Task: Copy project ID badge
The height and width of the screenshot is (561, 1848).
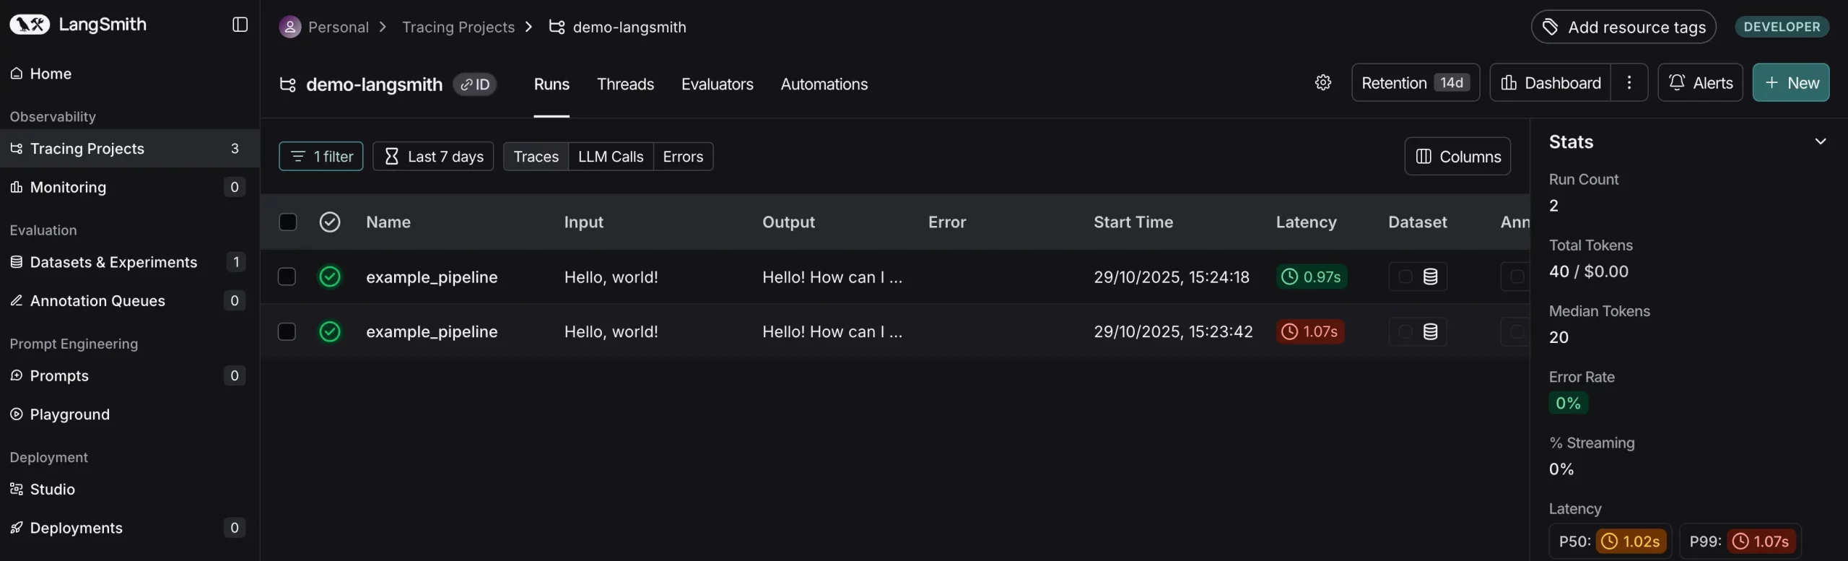Action: tap(475, 84)
